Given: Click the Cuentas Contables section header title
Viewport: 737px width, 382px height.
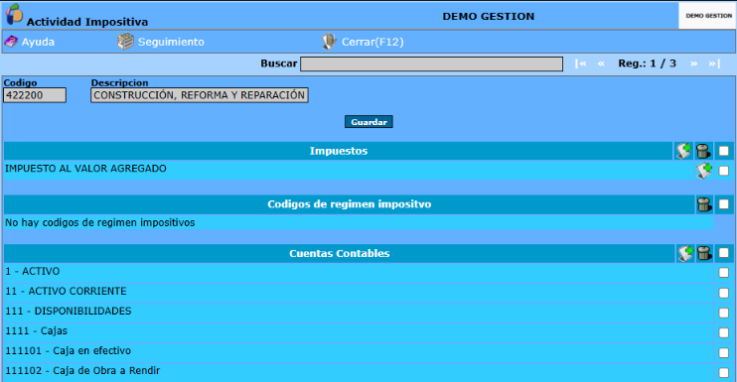Looking at the screenshot, I should (x=340, y=253).
